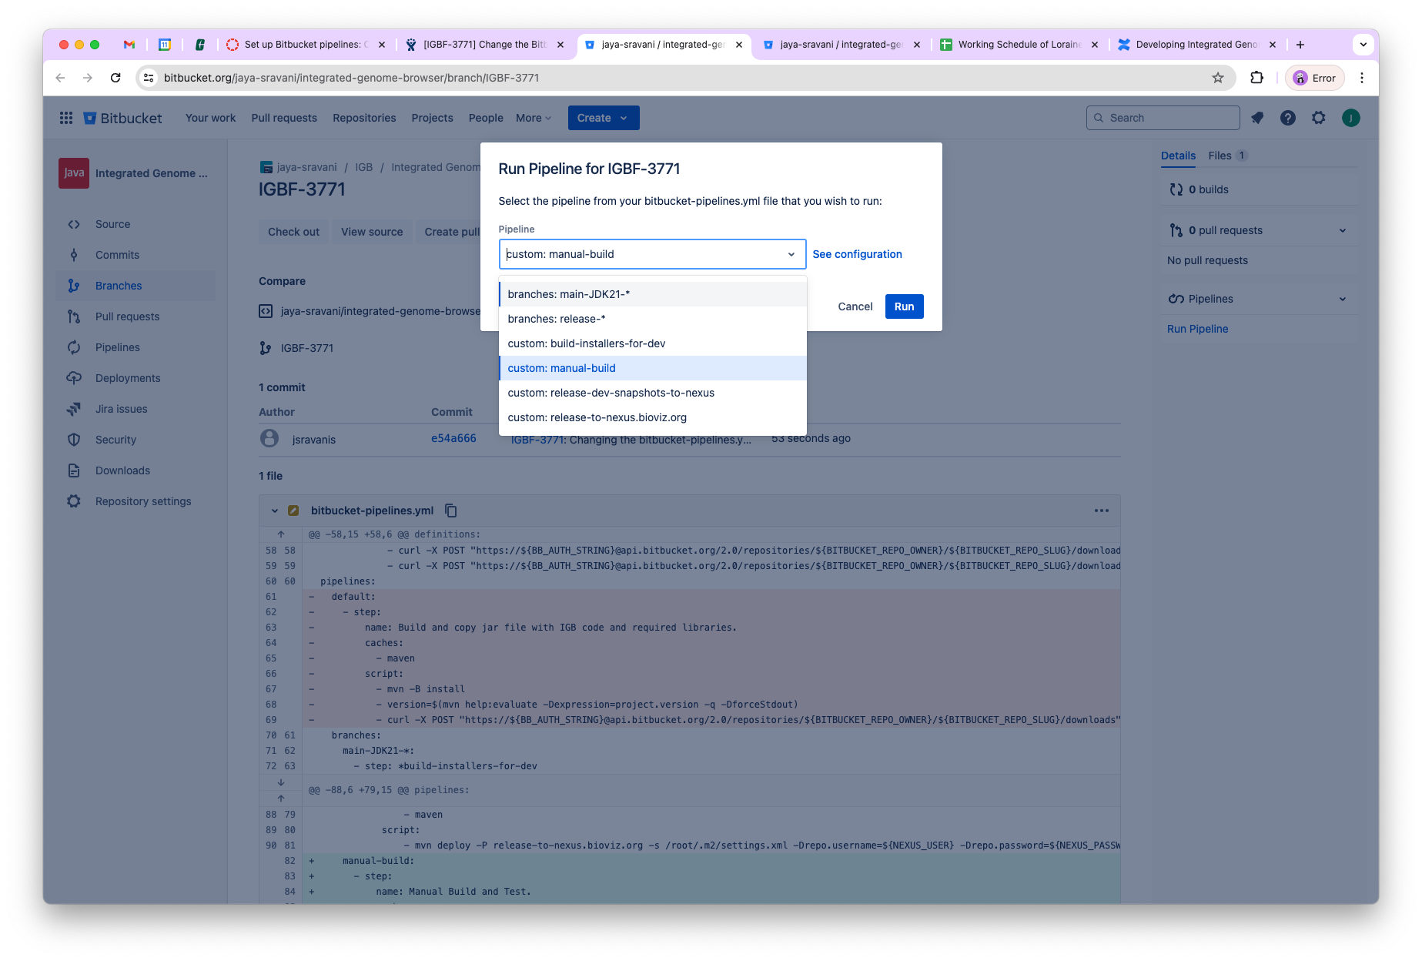The width and height of the screenshot is (1422, 961).
Task: Copy the bitbucket-pipelines.yml file path icon
Action: click(451, 511)
